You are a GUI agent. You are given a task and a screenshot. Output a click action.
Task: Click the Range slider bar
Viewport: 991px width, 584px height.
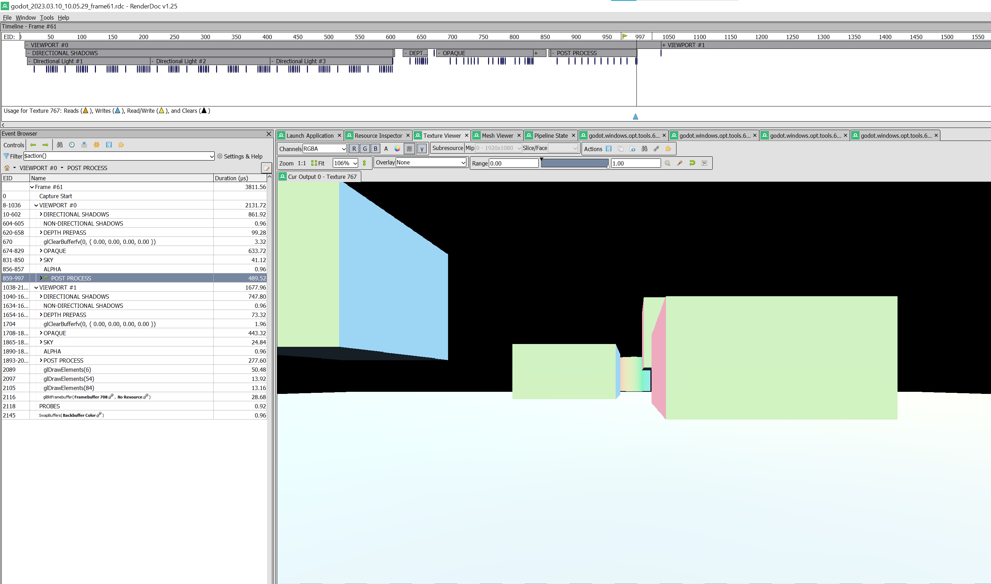[575, 163]
